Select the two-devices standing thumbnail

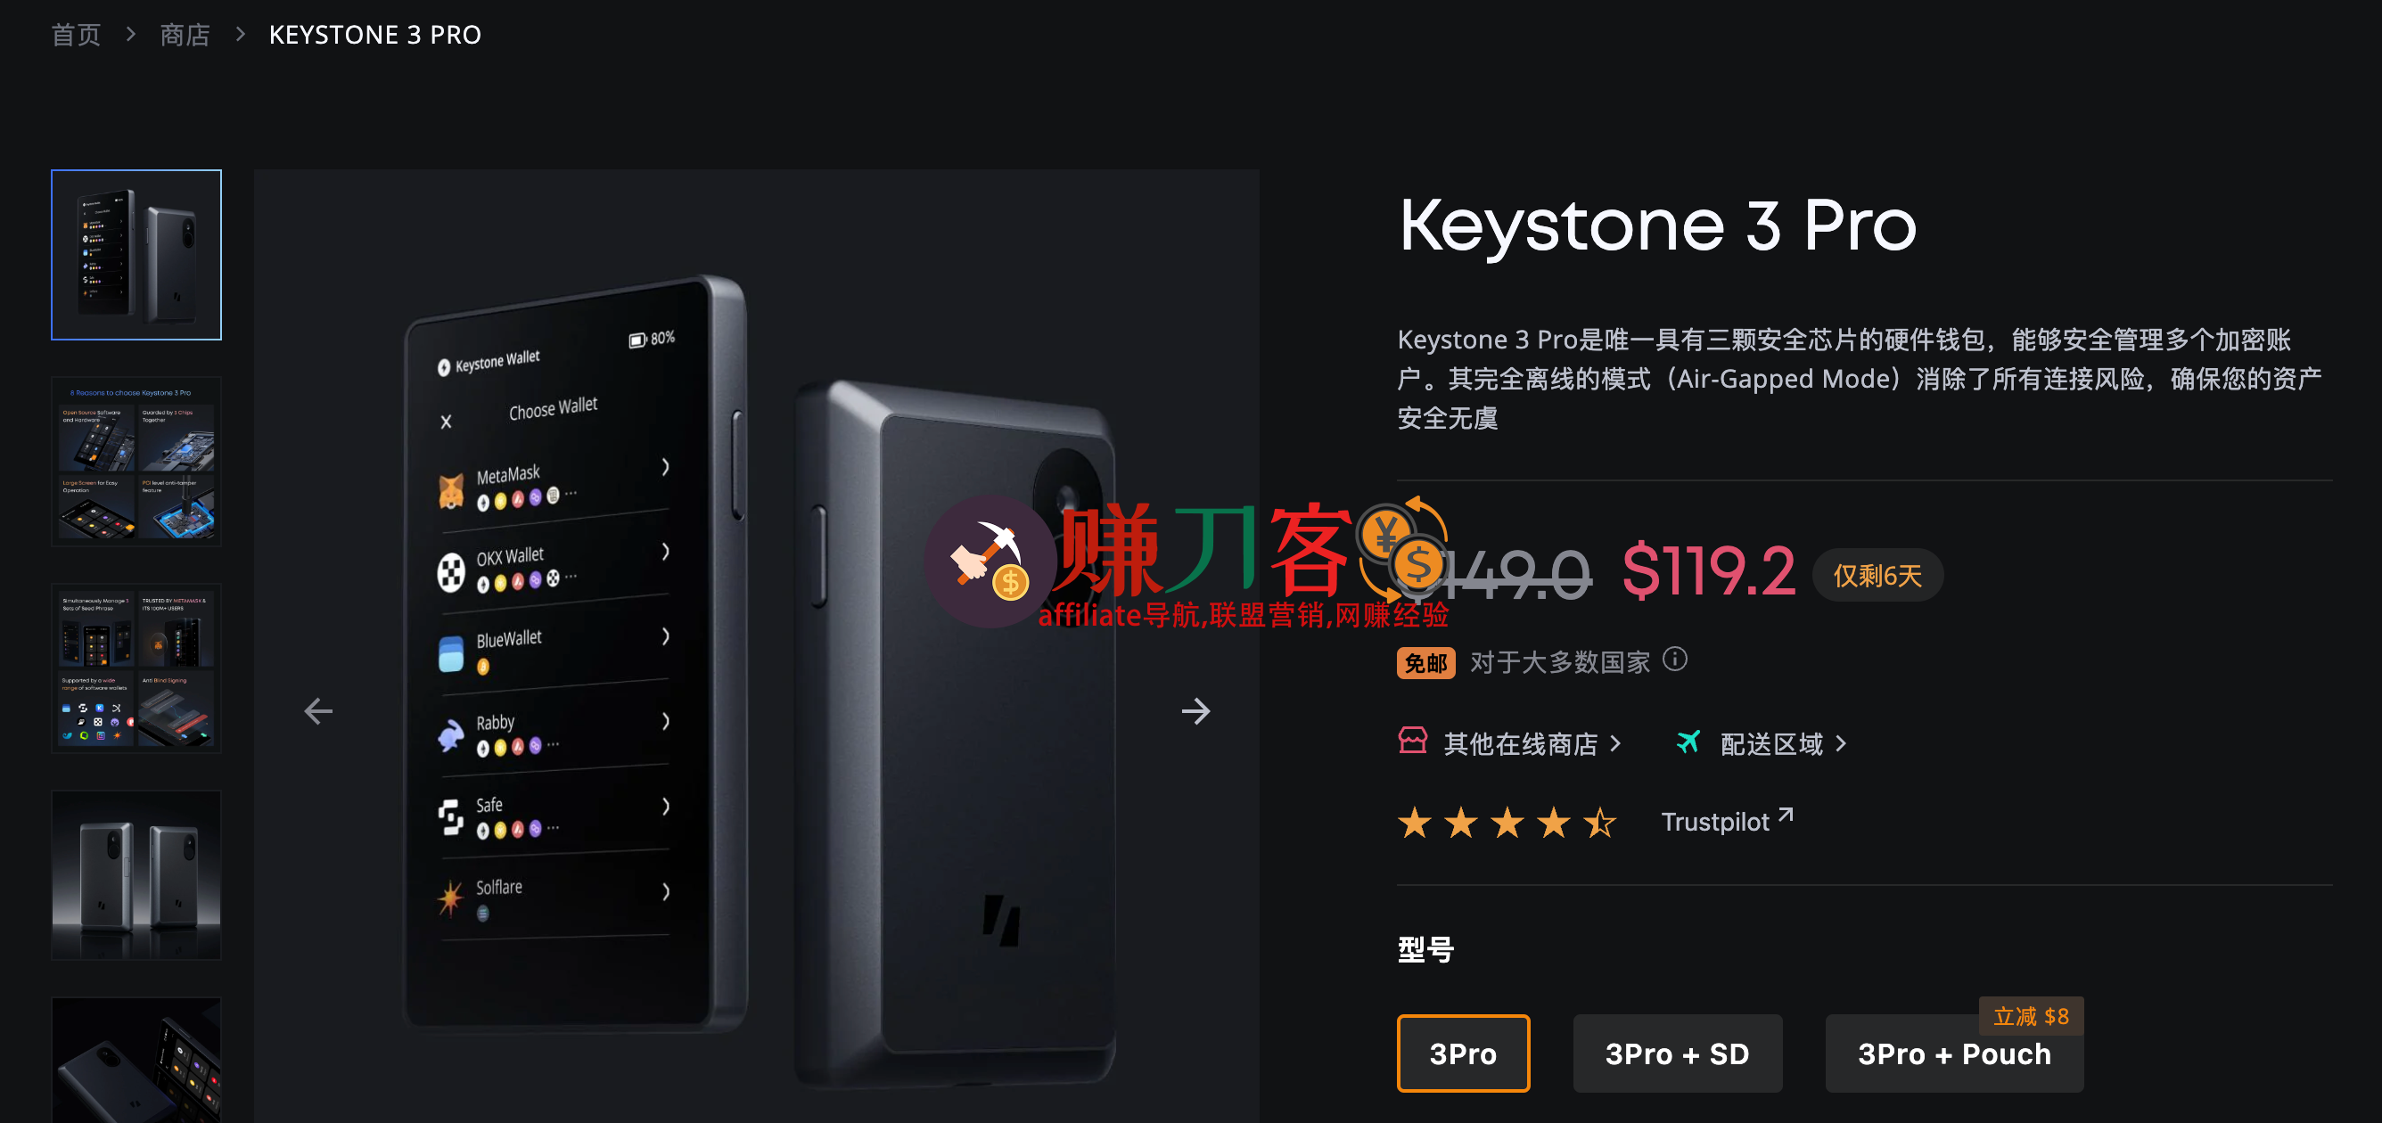(x=136, y=874)
